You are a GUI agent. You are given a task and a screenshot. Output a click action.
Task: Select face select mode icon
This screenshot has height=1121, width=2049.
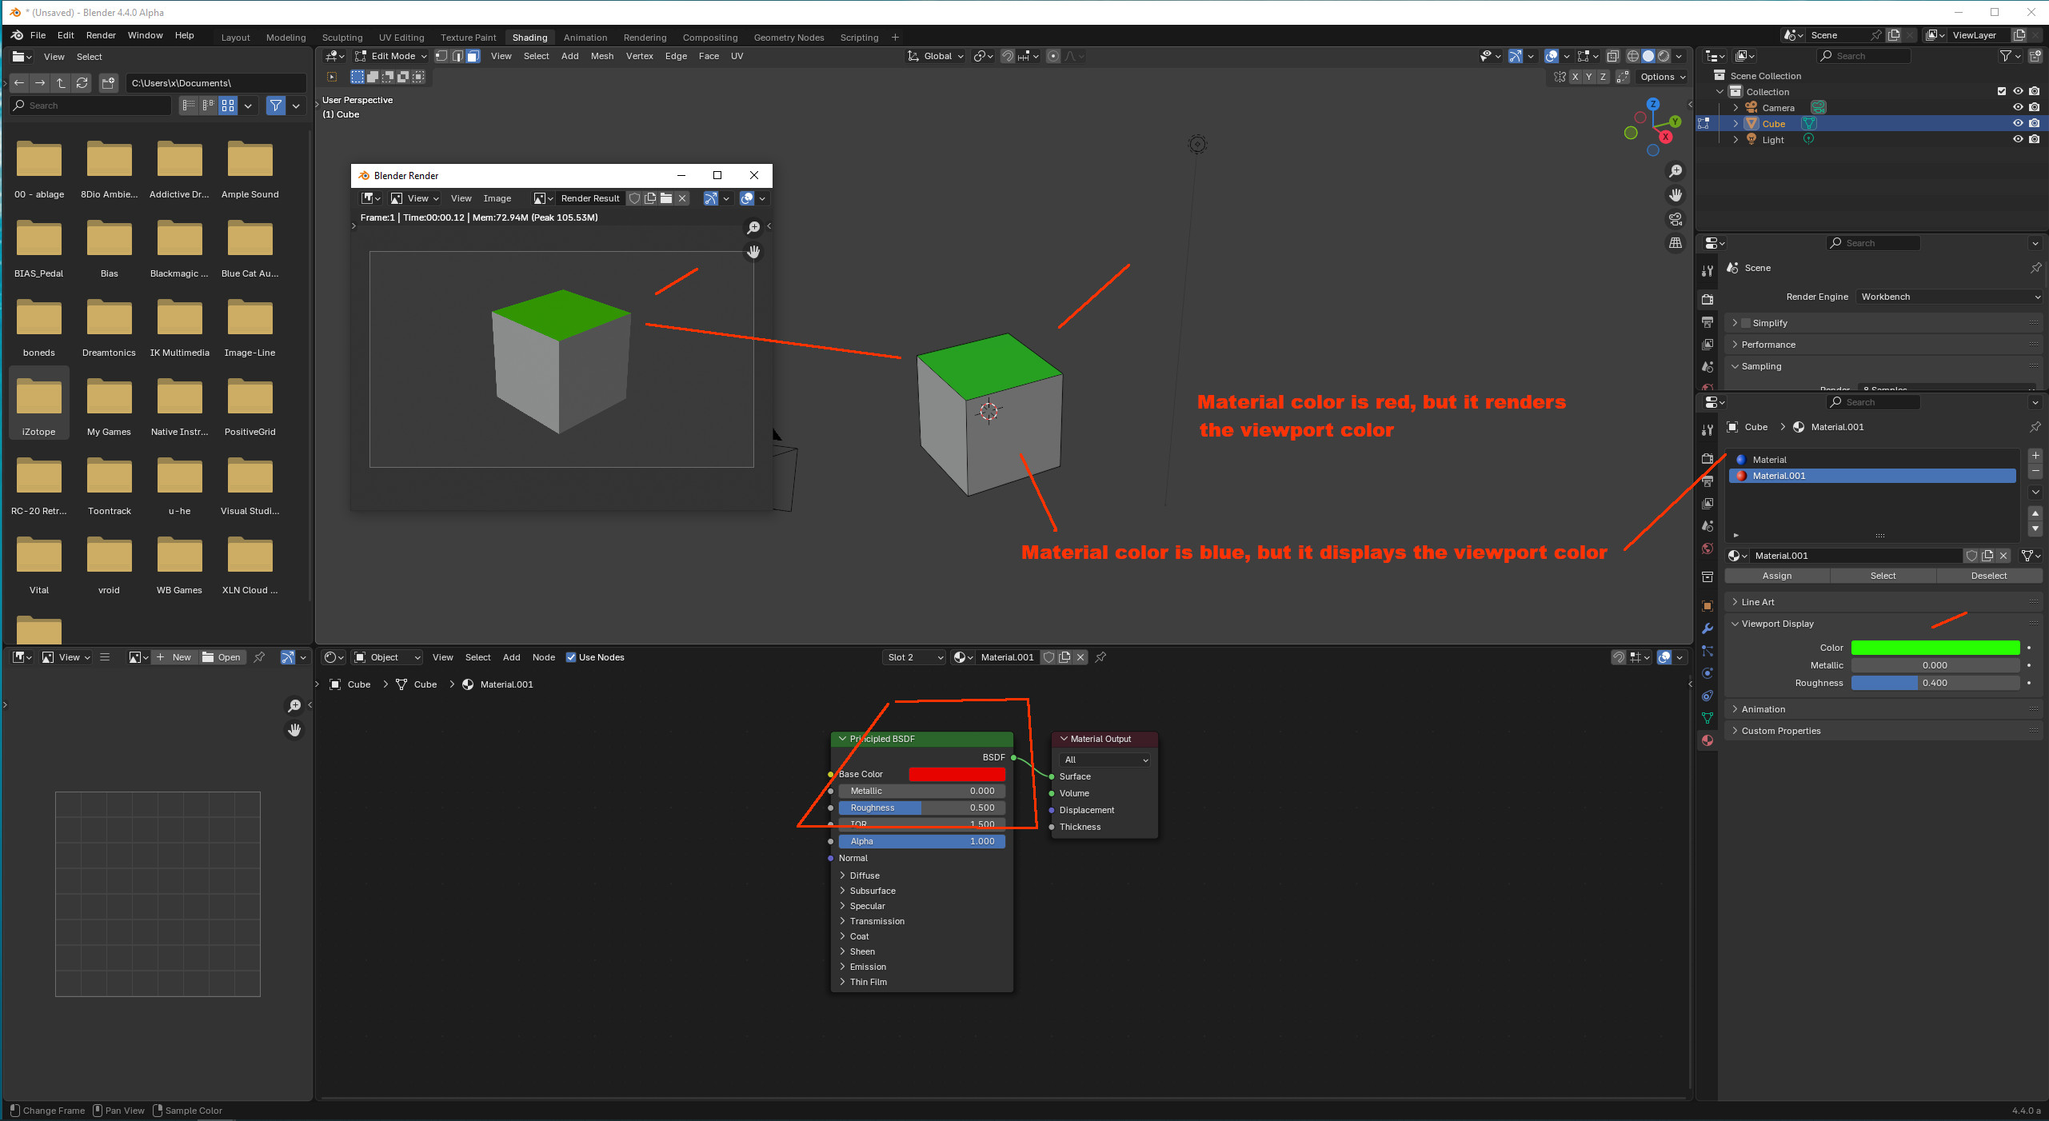(473, 56)
